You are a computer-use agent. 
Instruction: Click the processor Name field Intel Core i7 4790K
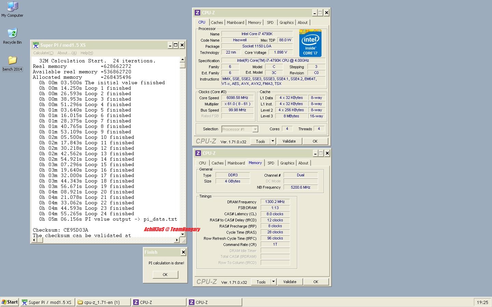tap(257, 34)
